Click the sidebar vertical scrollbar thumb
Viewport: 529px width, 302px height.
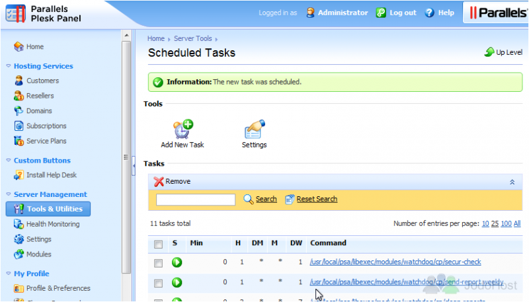point(126,157)
